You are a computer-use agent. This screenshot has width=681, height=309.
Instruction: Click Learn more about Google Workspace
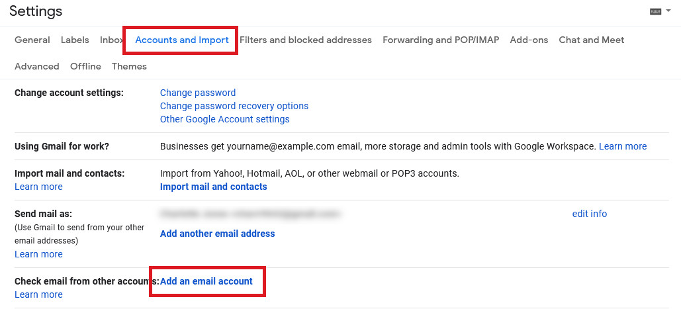click(x=623, y=146)
